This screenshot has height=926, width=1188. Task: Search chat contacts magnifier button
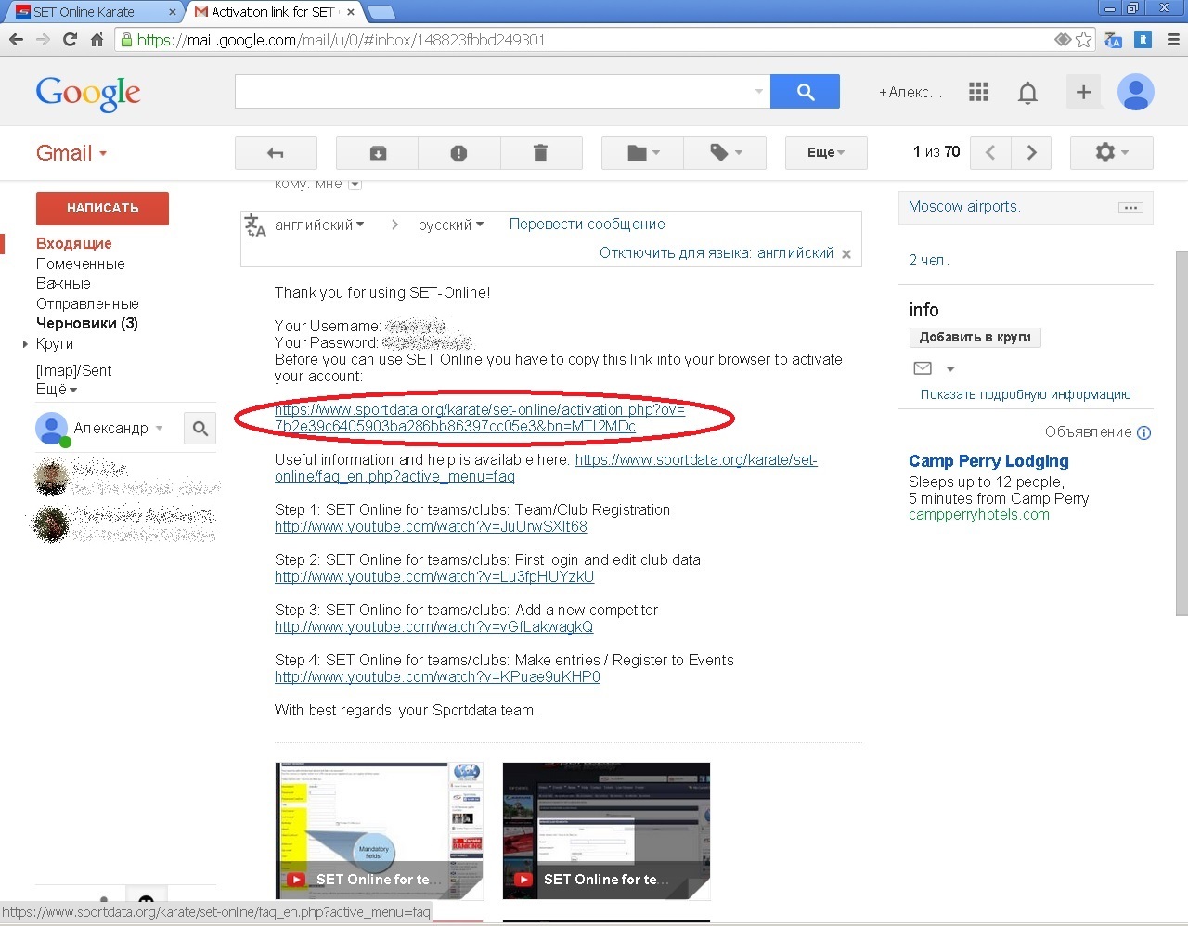click(x=200, y=429)
